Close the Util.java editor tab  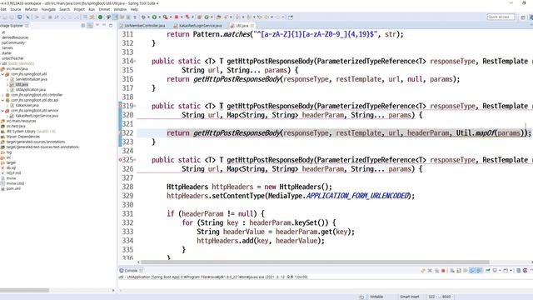click(252, 26)
